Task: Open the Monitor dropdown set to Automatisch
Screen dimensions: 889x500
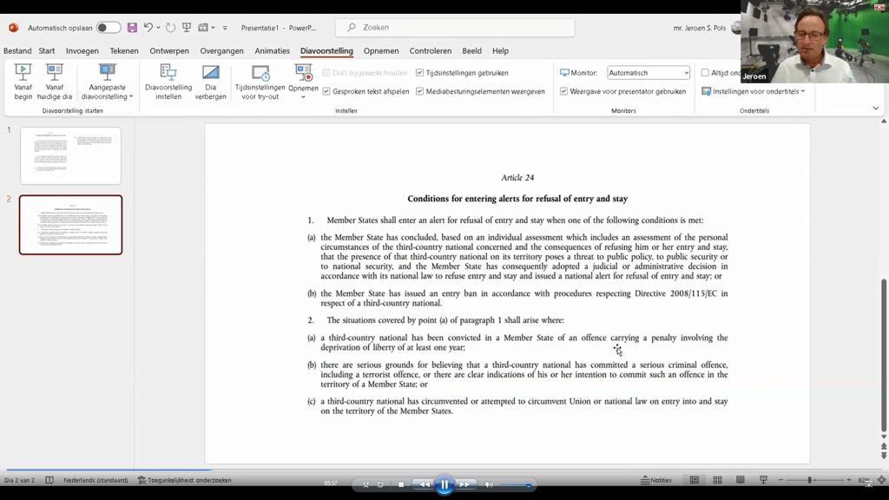Action: tap(649, 73)
